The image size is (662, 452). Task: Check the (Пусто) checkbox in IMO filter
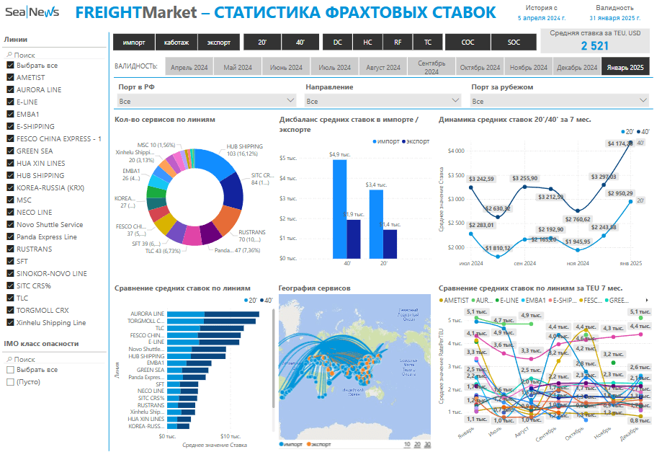click(x=11, y=382)
